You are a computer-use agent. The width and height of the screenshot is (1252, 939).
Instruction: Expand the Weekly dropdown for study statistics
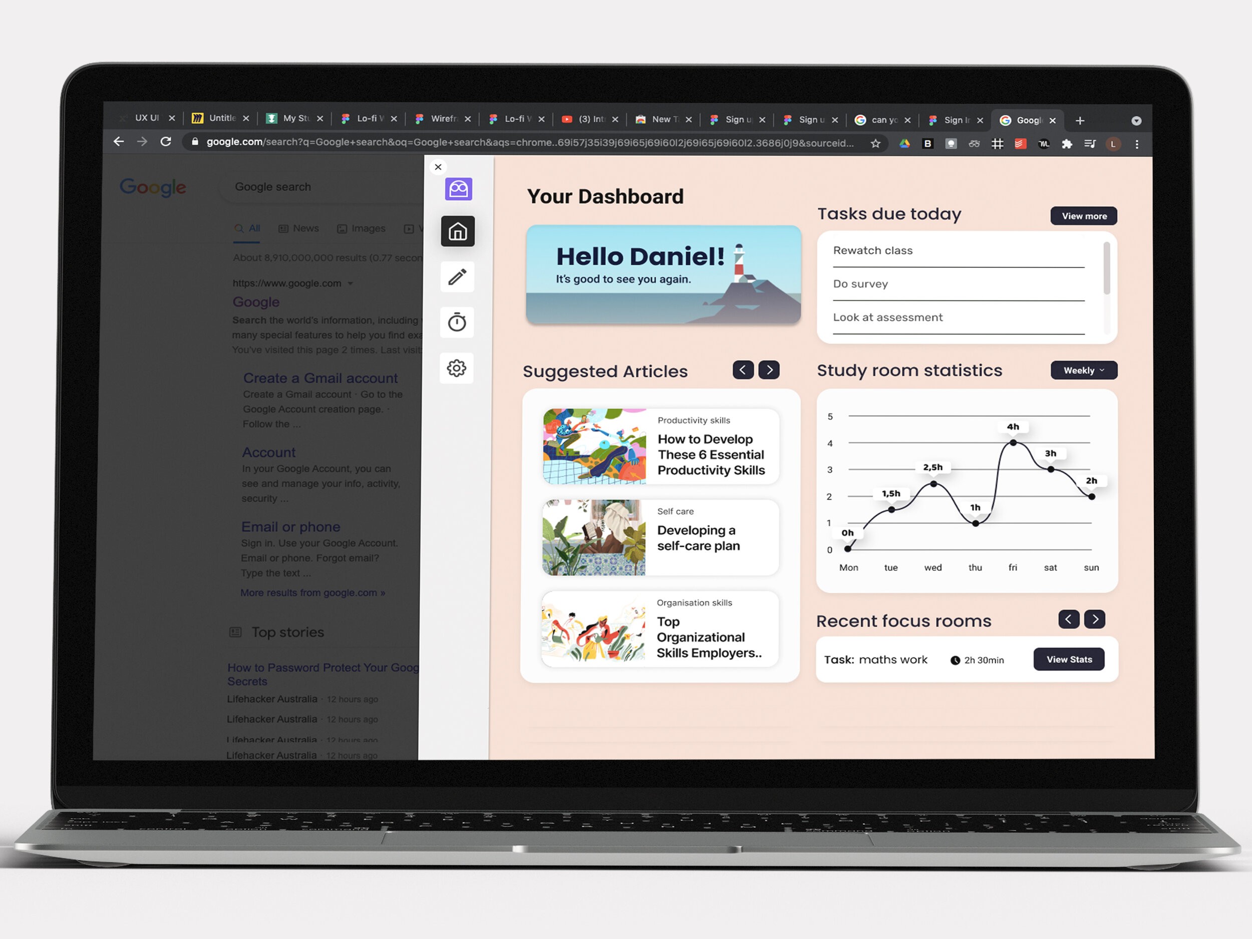(x=1082, y=371)
